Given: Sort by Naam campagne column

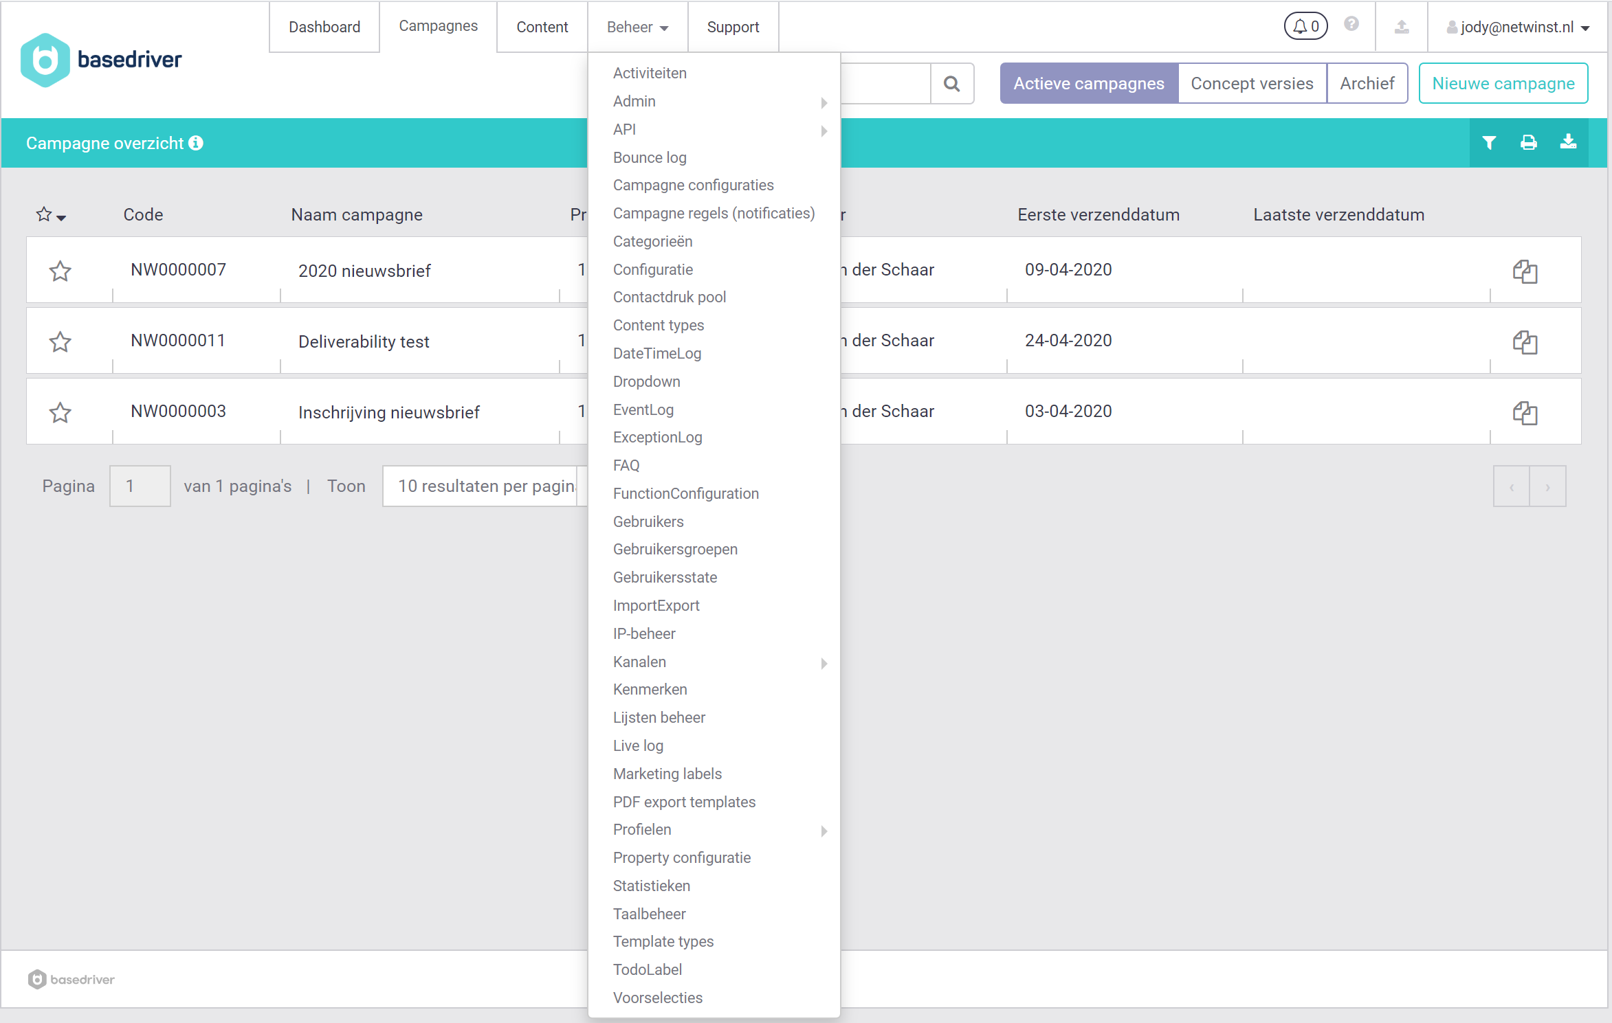Looking at the screenshot, I should [x=357, y=215].
